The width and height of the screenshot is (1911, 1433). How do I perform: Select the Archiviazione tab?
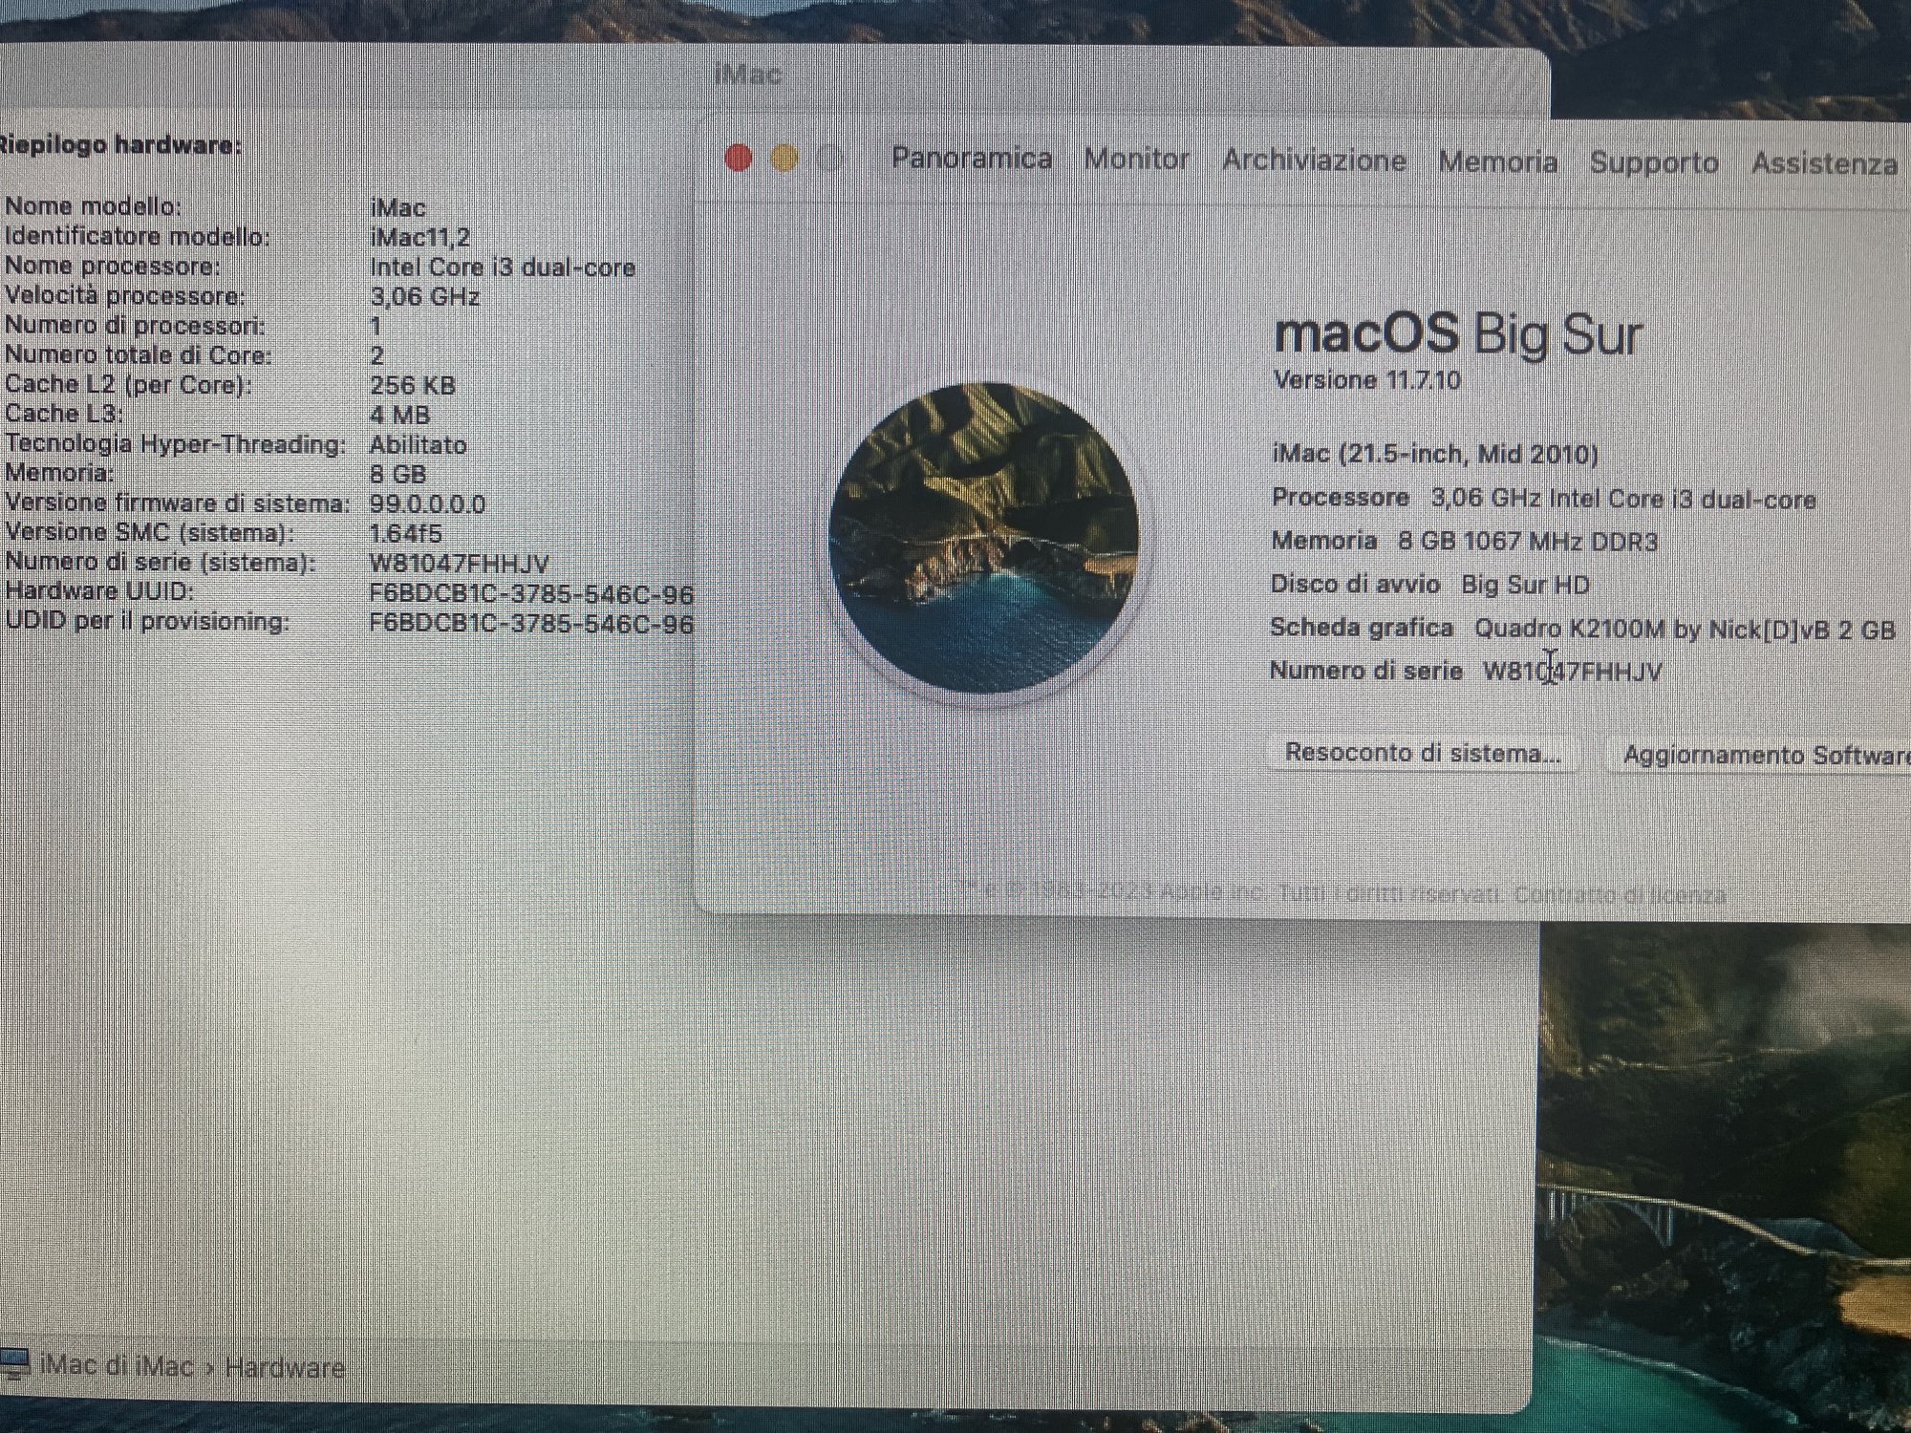point(1314,160)
